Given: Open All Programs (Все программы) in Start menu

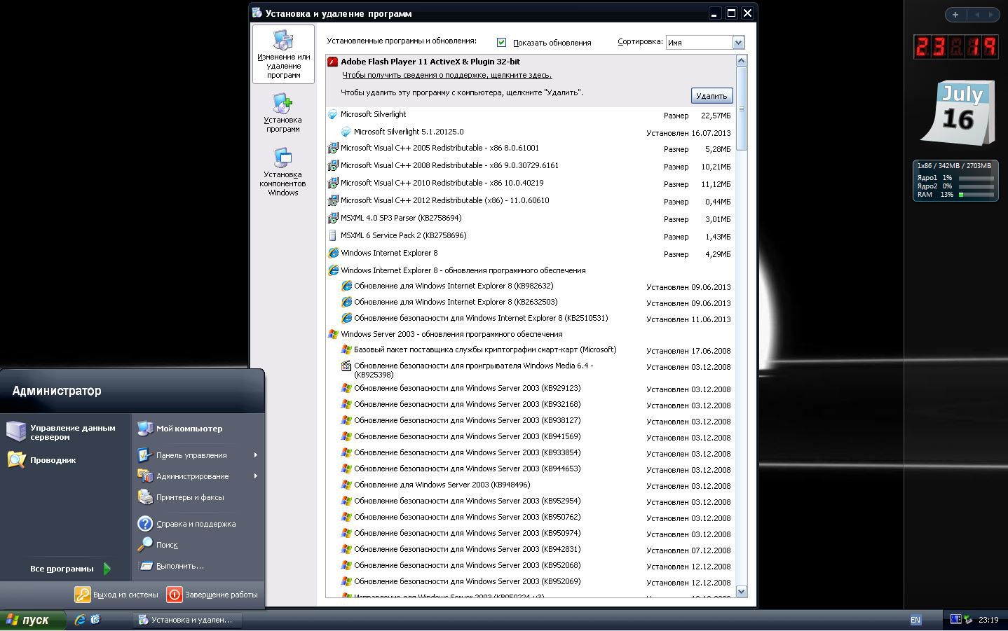Looking at the screenshot, I should coord(70,569).
